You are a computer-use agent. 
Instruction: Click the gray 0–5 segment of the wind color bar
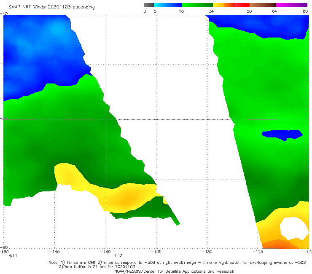149,5
